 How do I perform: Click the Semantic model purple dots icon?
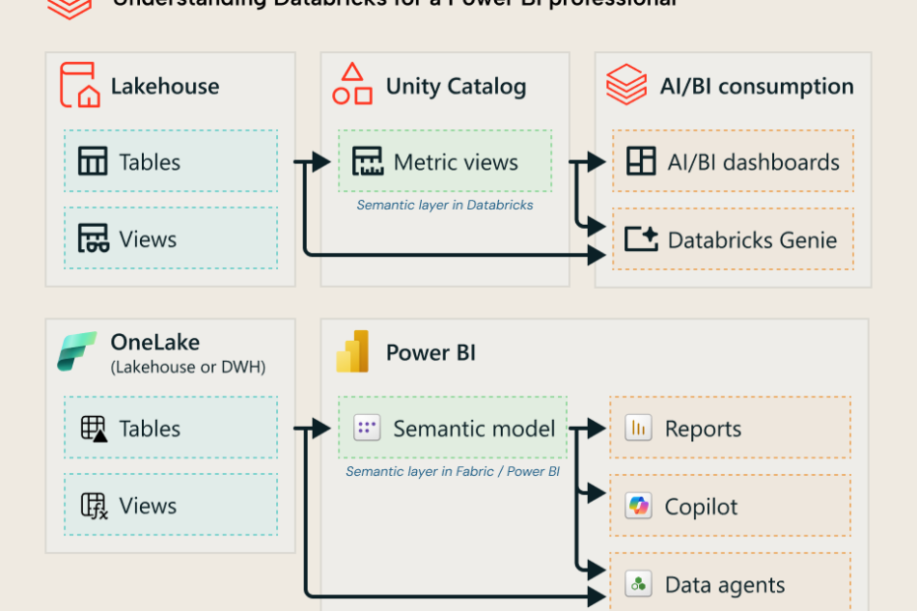367,428
